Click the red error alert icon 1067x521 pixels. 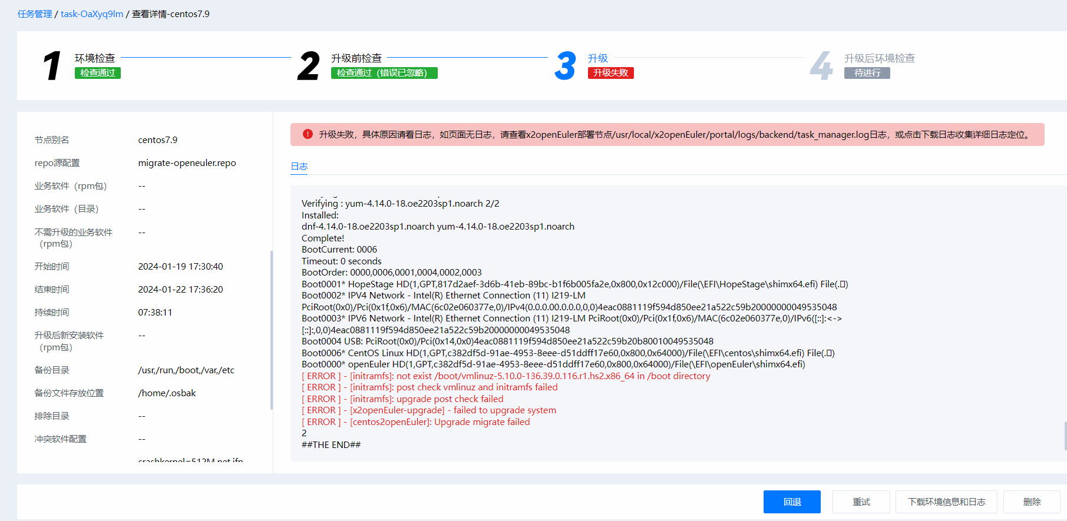pyautogui.click(x=308, y=134)
